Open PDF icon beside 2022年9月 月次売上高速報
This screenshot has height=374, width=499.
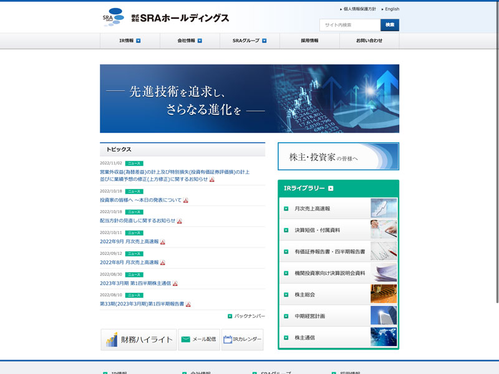pyautogui.click(x=163, y=242)
